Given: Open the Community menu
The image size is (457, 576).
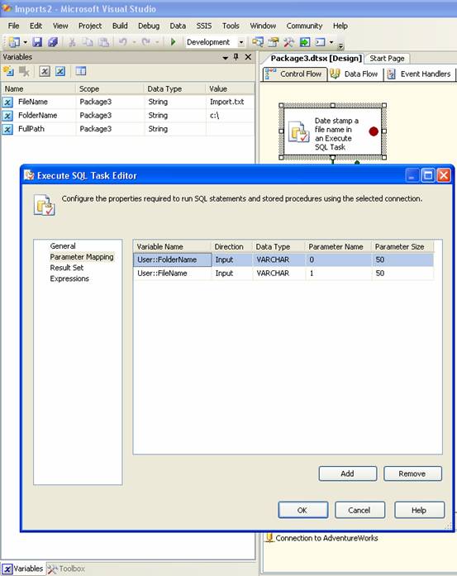Looking at the screenshot, I should pos(305,26).
